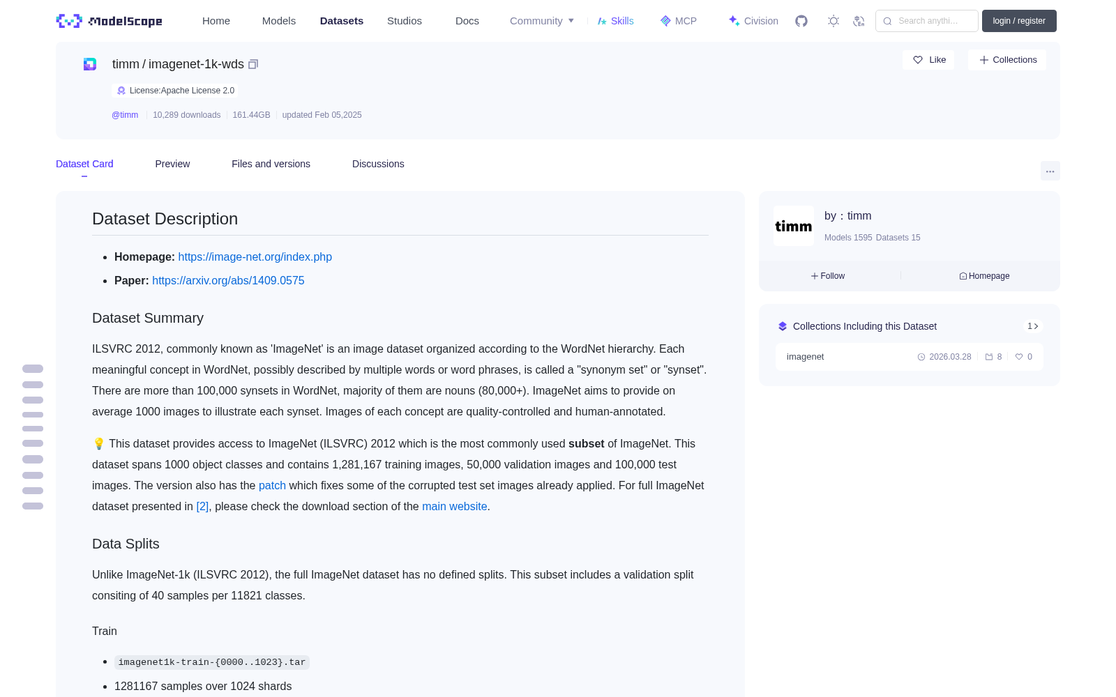
Task: Add dataset to Collections
Action: 1007,60
